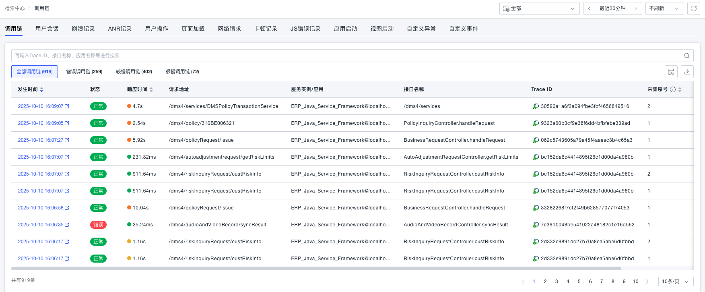The image size is (705, 292).
Task: Select 错误调用链 (259) filter
Action: (x=84, y=72)
